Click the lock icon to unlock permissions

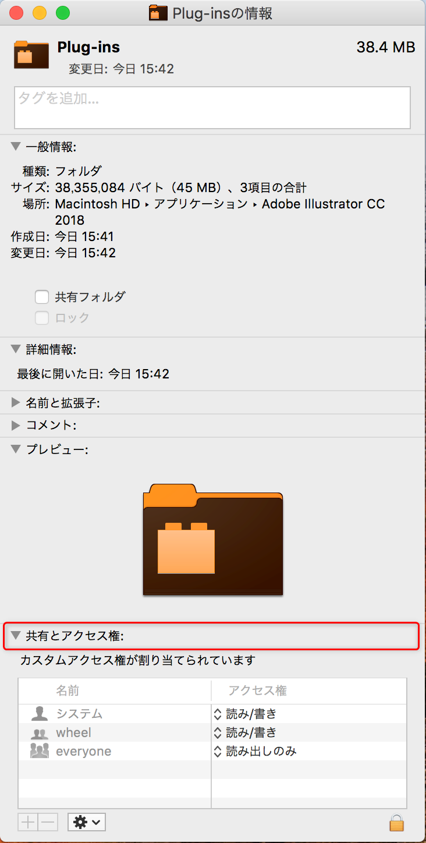click(396, 823)
